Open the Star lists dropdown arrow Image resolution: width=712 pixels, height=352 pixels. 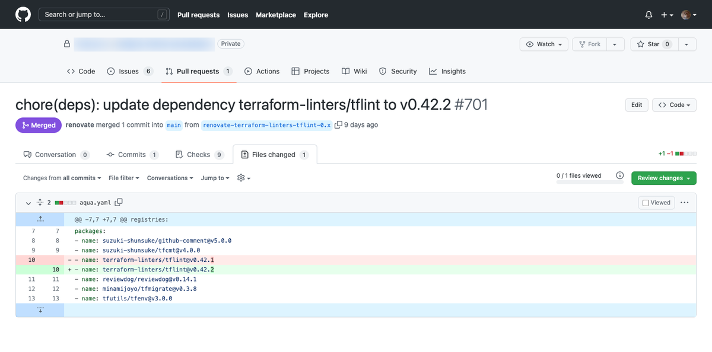click(686, 44)
